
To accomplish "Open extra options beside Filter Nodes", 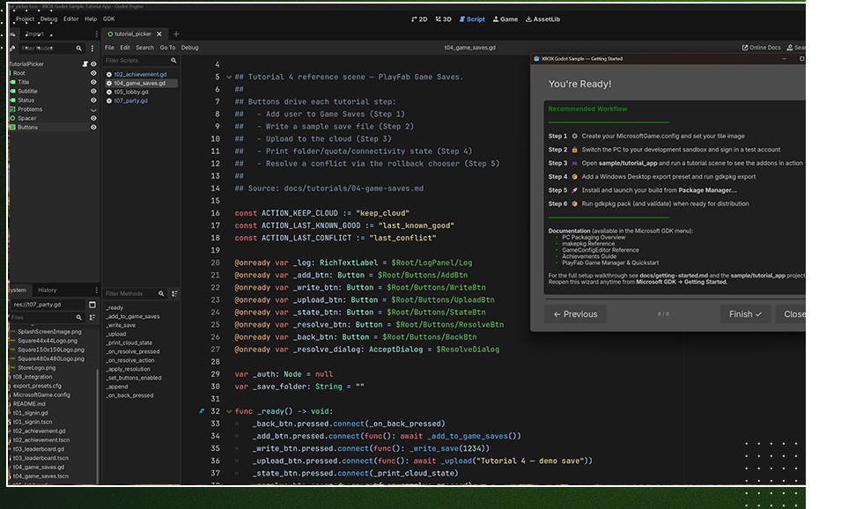I will tap(92, 48).
